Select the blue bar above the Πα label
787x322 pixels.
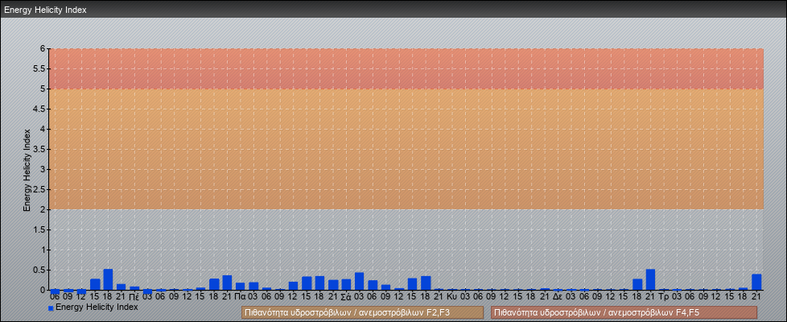[240, 287]
